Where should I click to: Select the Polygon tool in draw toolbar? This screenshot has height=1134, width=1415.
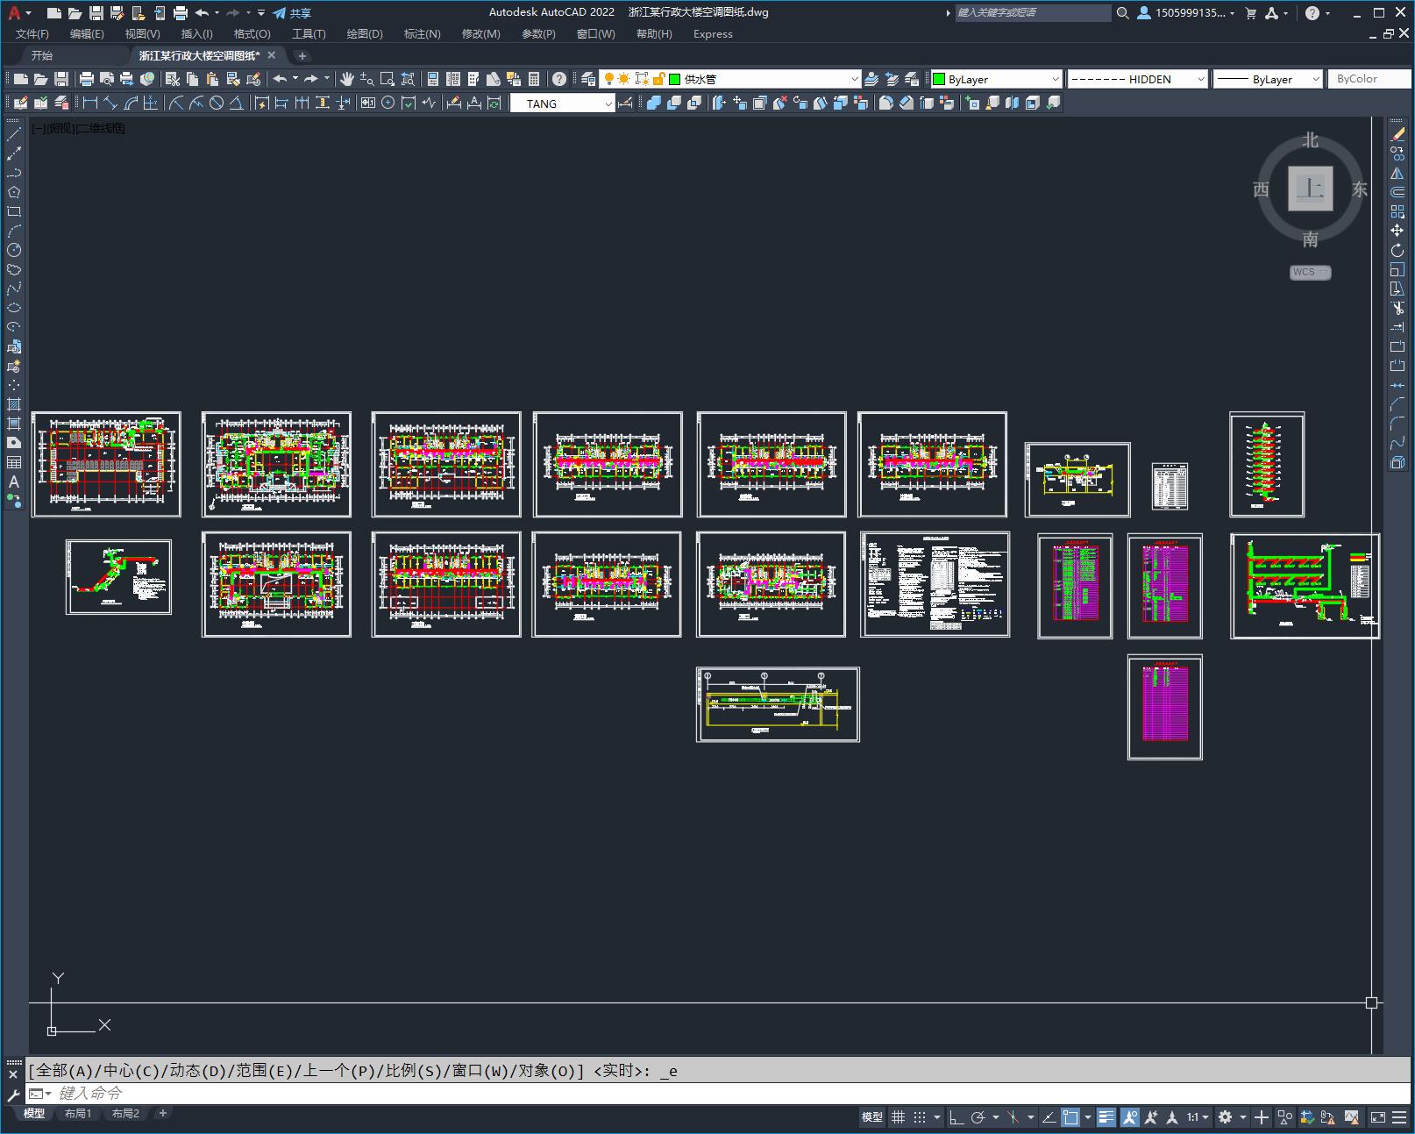click(x=14, y=192)
